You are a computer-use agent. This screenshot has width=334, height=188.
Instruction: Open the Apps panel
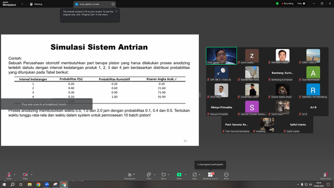195,175
